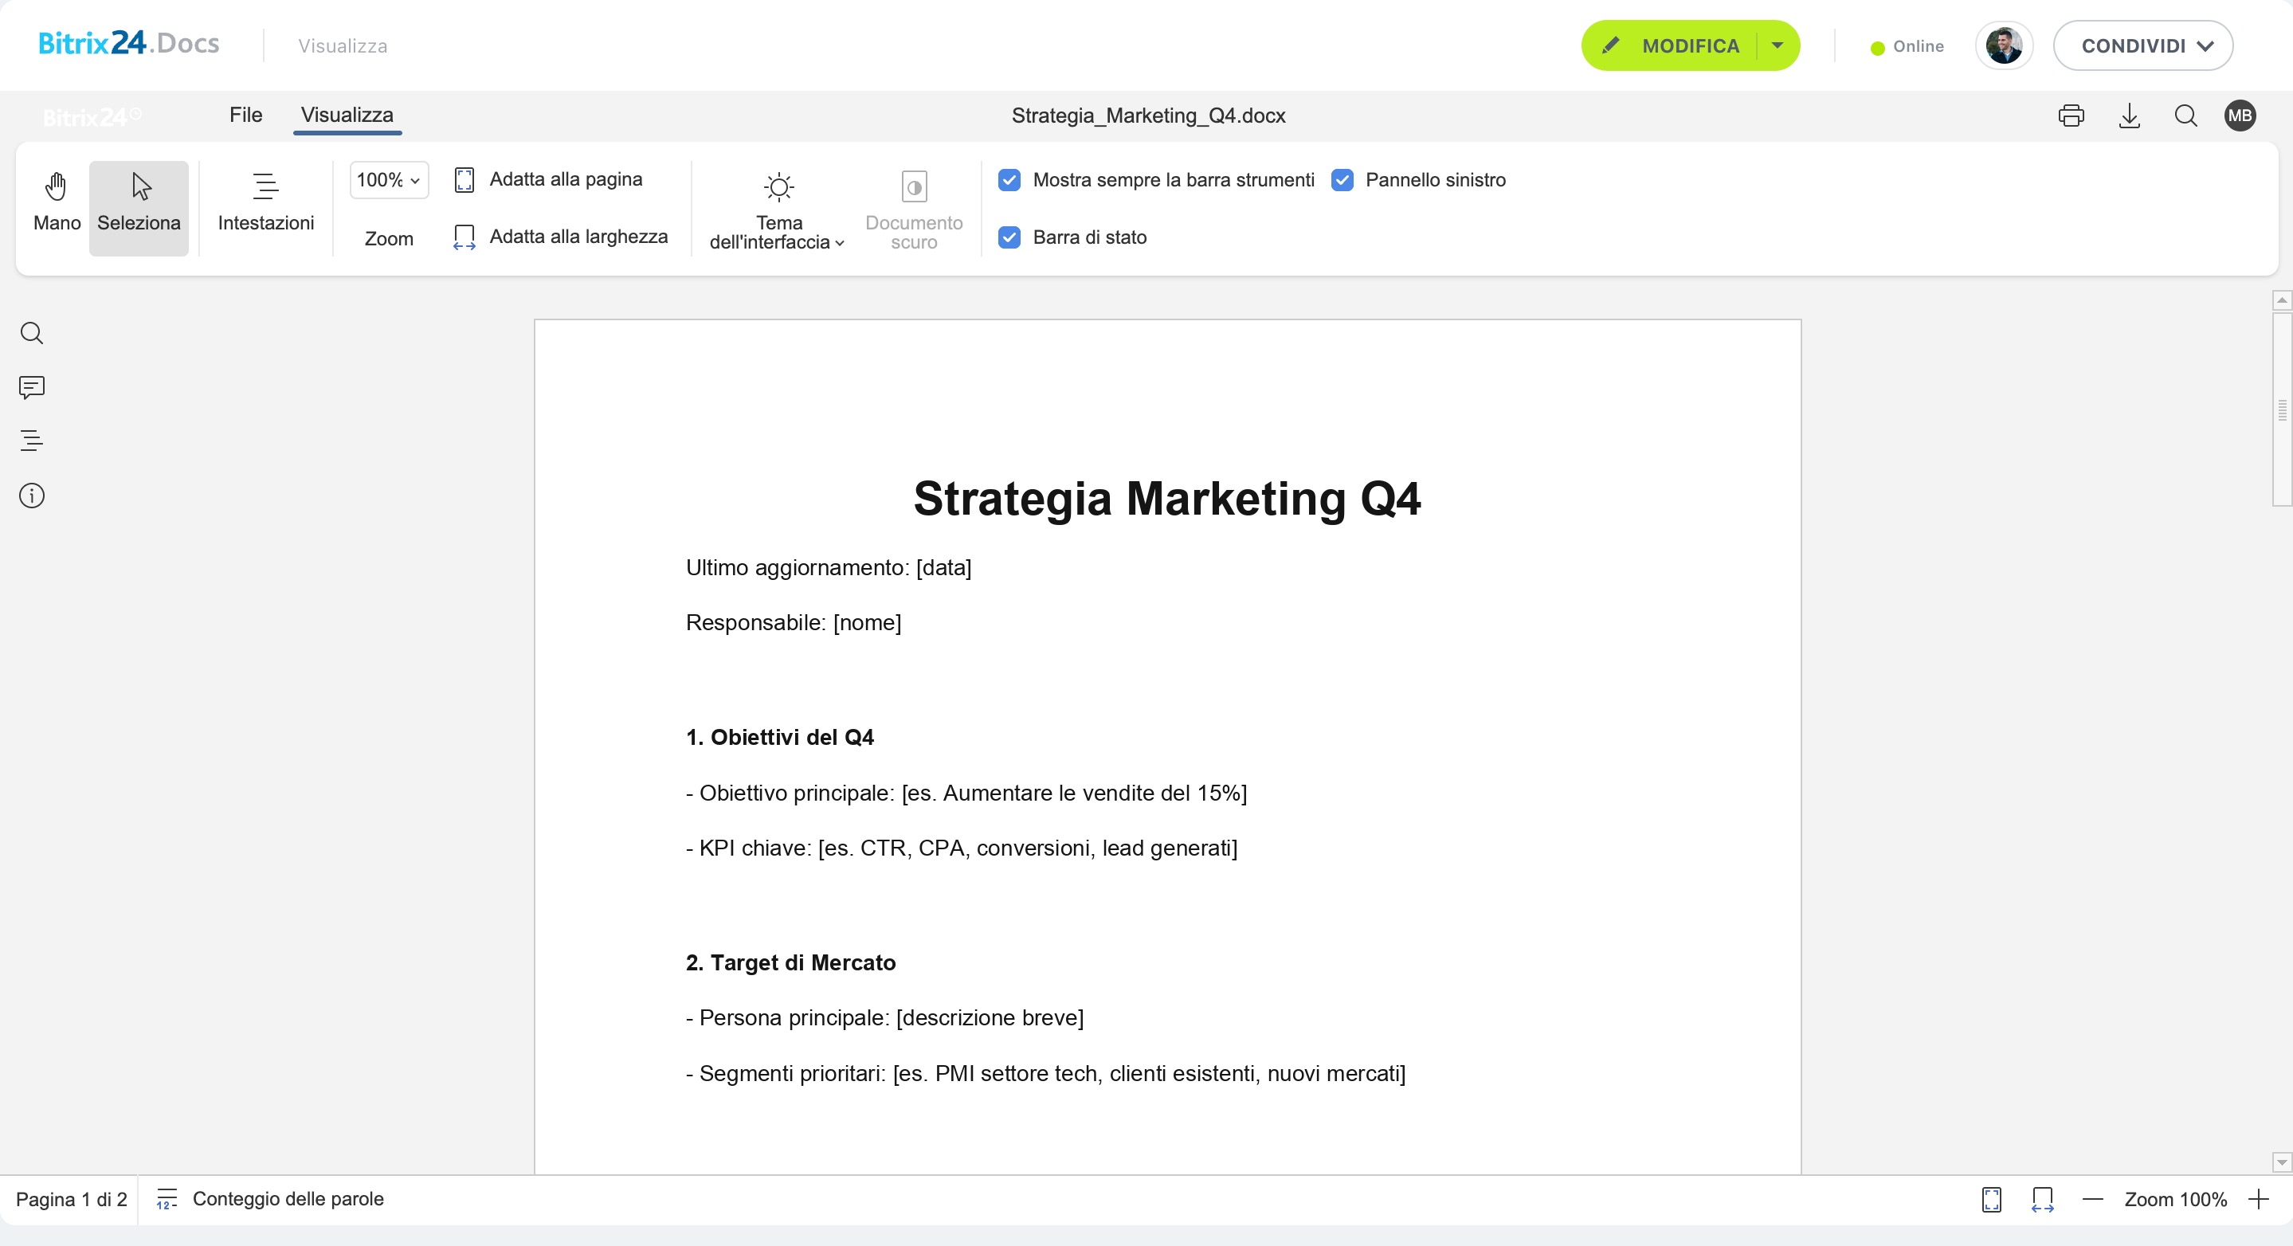Open comments panel in left sidebar

[32, 387]
